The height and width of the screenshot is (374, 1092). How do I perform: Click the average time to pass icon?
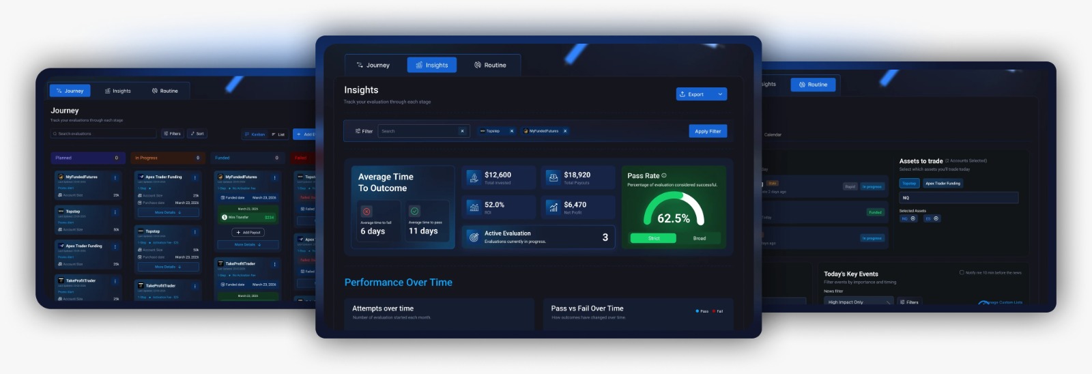point(415,212)
